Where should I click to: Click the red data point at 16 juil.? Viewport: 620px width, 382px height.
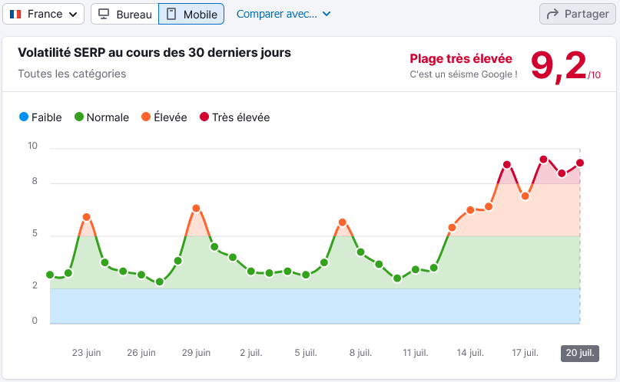coord(507,165)
